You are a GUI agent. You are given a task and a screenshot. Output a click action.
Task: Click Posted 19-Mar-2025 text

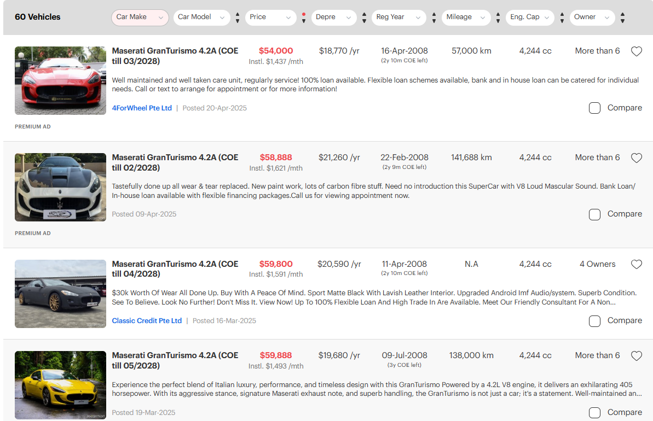(x=143, y=413)
